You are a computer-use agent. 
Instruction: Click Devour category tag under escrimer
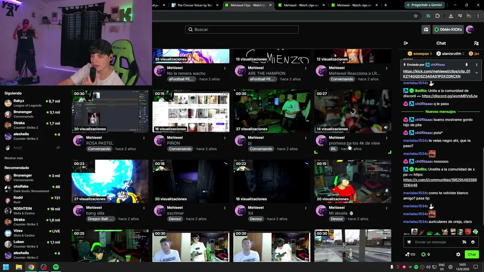pyautogui.click(x=175, y=219)
